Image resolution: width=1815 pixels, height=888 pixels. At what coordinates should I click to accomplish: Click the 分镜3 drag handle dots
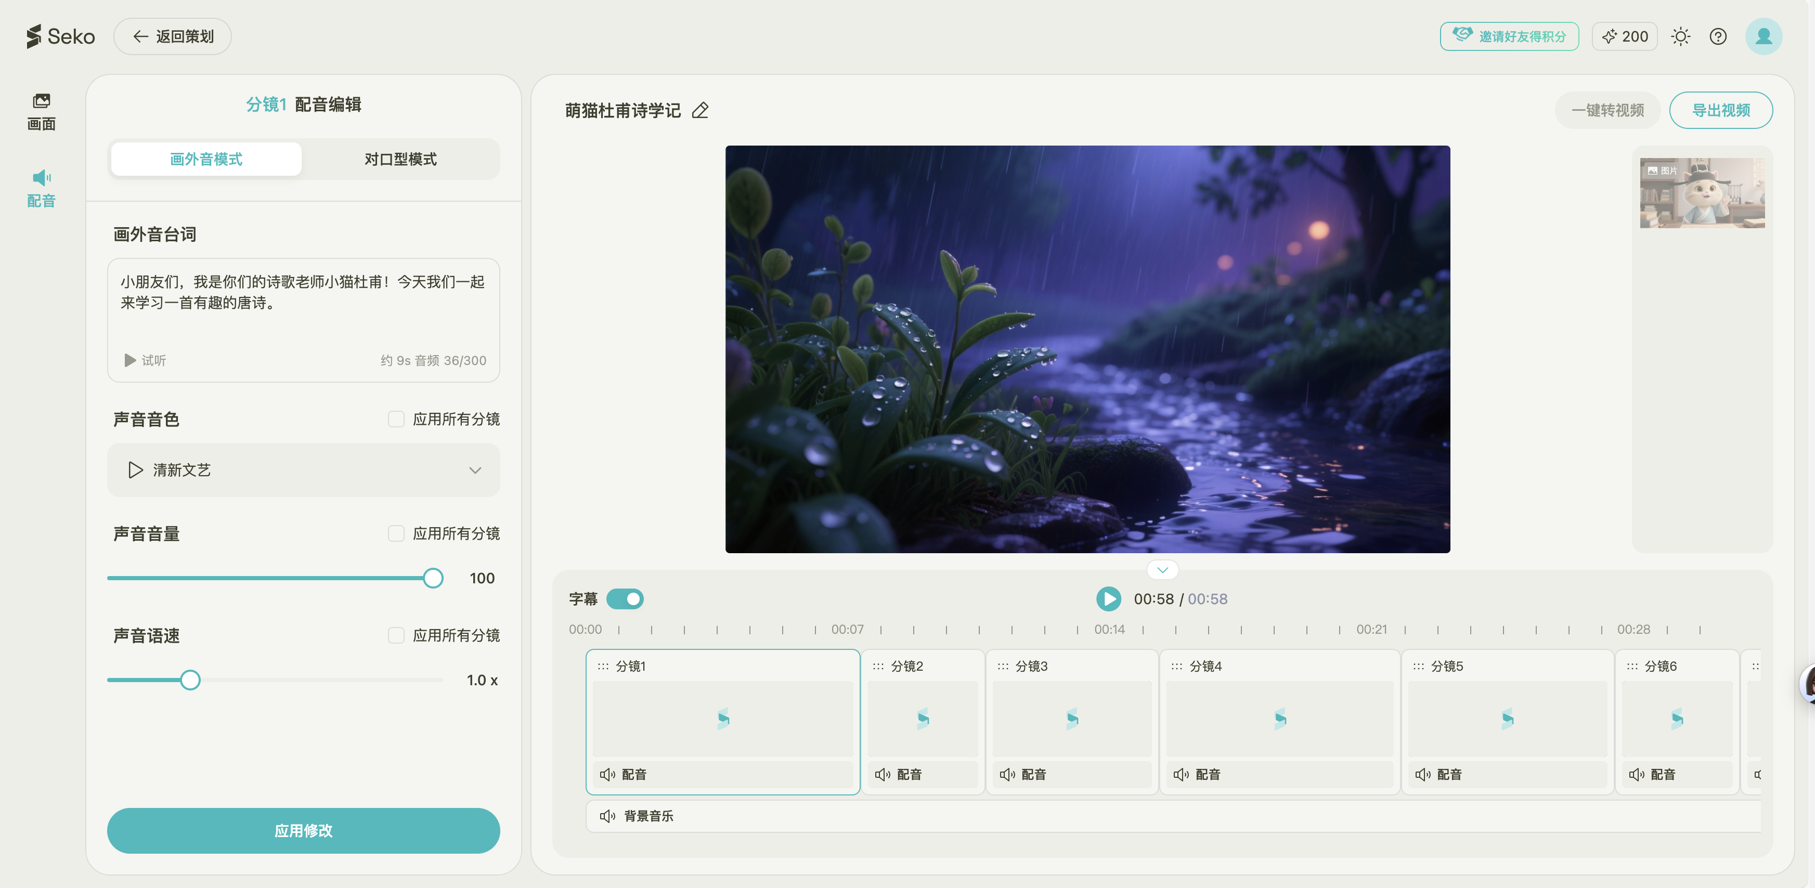(1003, 666)
